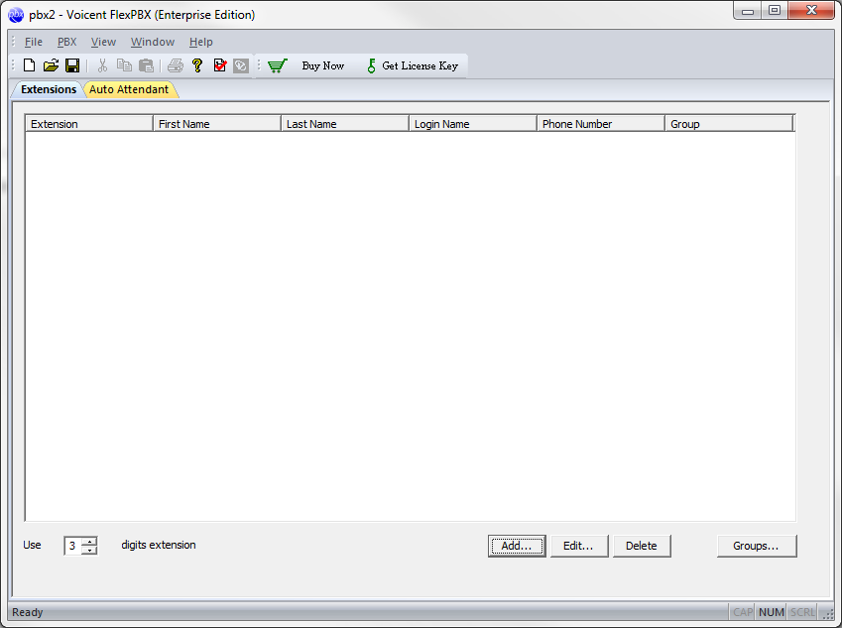
Task: Click the CAP status bar indicator
Action: pos(743,612)
